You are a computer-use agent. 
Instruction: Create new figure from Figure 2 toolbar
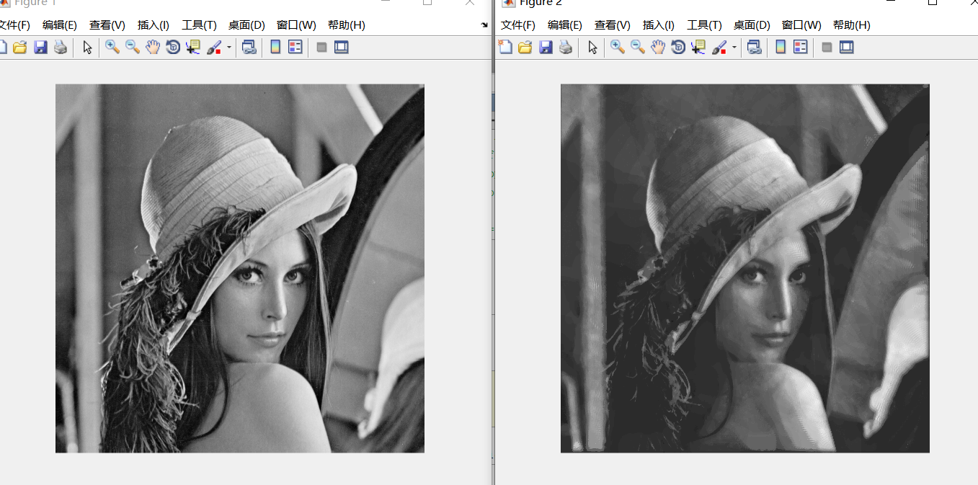pos(505,48)
